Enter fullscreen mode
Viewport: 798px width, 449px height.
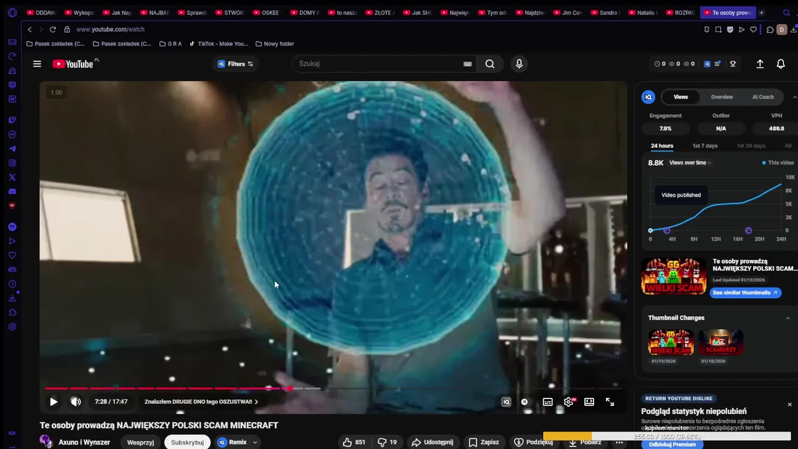point(610,402)
